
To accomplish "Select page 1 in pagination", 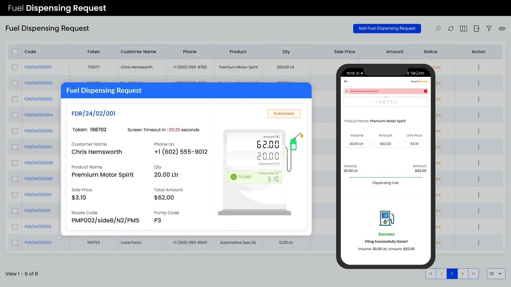I will pos(452,273).
